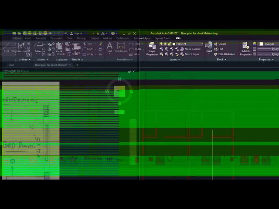The width and height of the screenshot is (279, 209).
Task: Open the Manage ribbon tab
Action: 82,38
